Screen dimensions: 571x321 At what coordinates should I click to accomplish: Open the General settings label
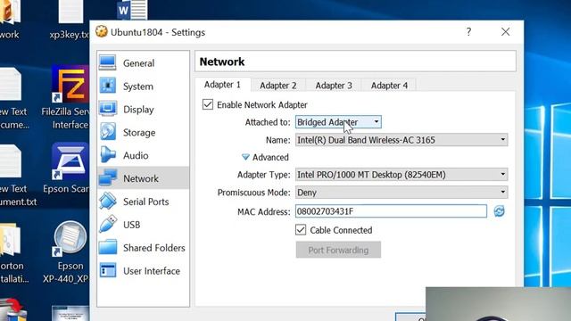[x=139, y=63]
